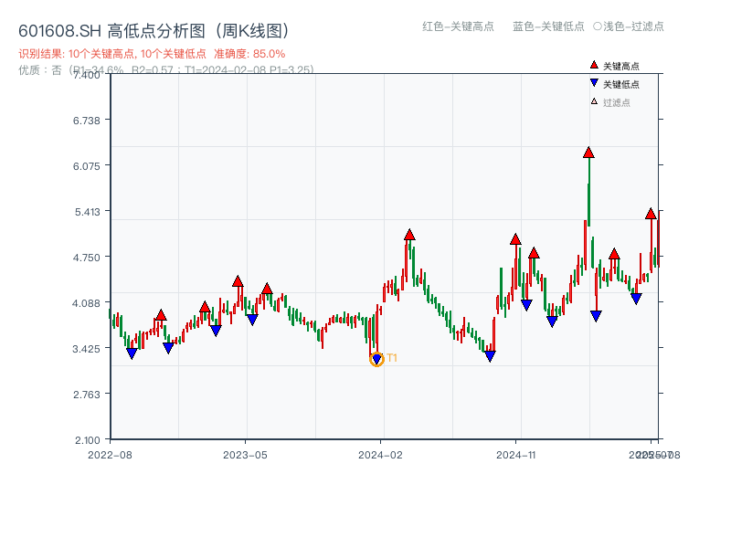This screenshot has width=731, height=548.
Task: Select the blue low marker near 3.43 in 2022-12
Action: point(168,348)
